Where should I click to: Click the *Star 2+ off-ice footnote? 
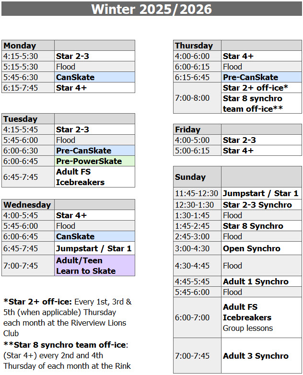(68, 317)
